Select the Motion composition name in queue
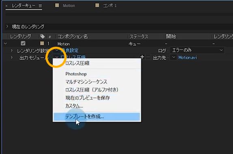The image size is (233, 154). (x=63, y=44)
